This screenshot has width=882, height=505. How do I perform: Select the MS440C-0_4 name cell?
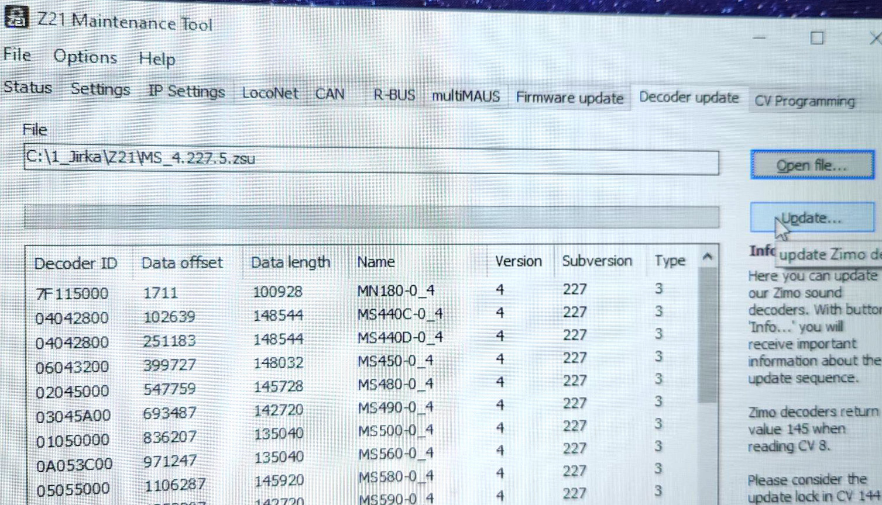[x=400, y=314]
